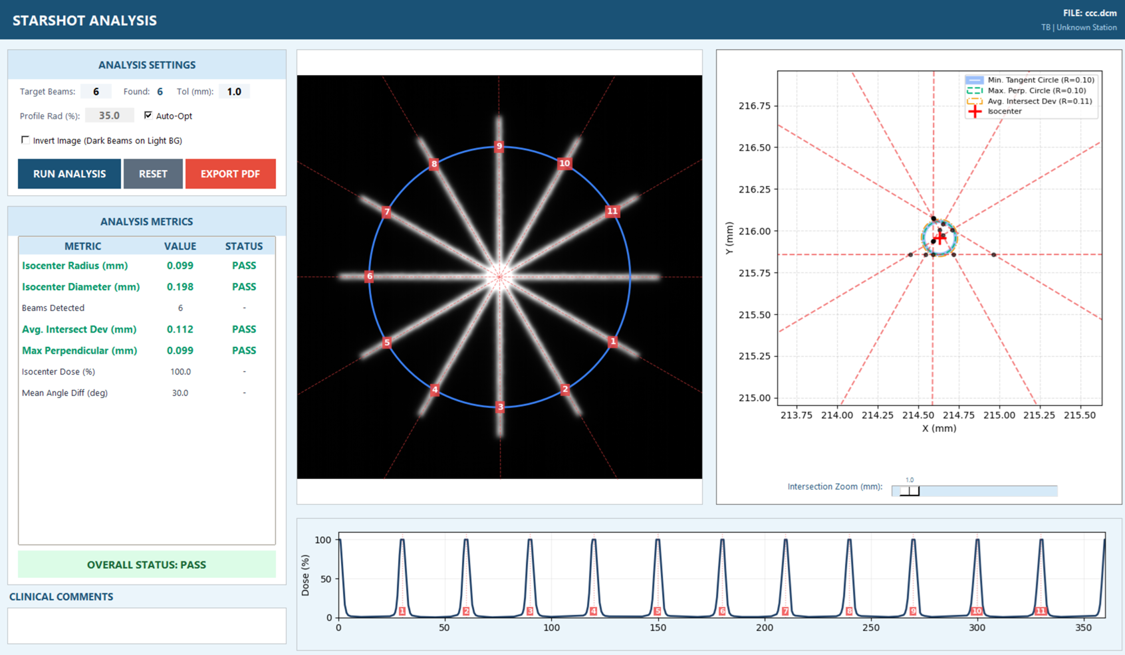Click the Intersection Zoom slider handle
Viewport: 1125px width, 655px height.
point(910,491)
